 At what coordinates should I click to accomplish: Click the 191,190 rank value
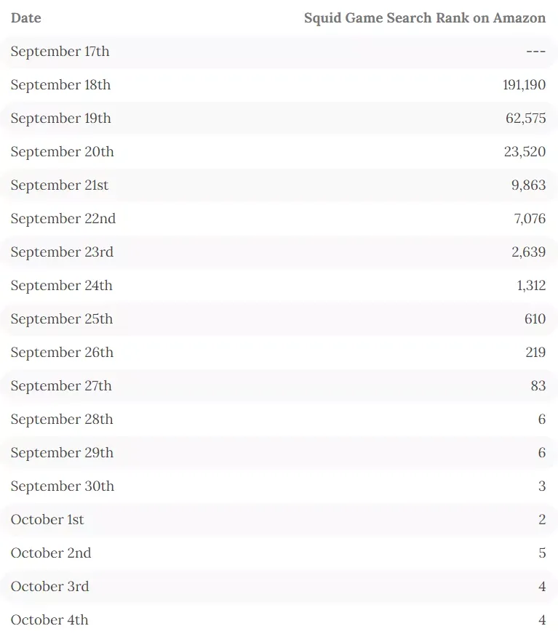coord(524,85)
